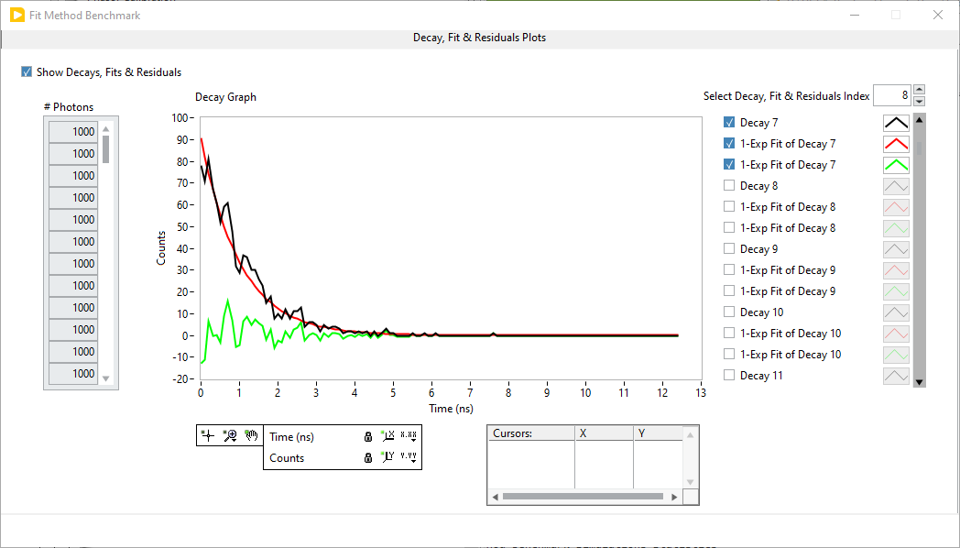Show the Decay 10 plot
The height and width of the screenshot is (548, 960).
tap(728, 312)
